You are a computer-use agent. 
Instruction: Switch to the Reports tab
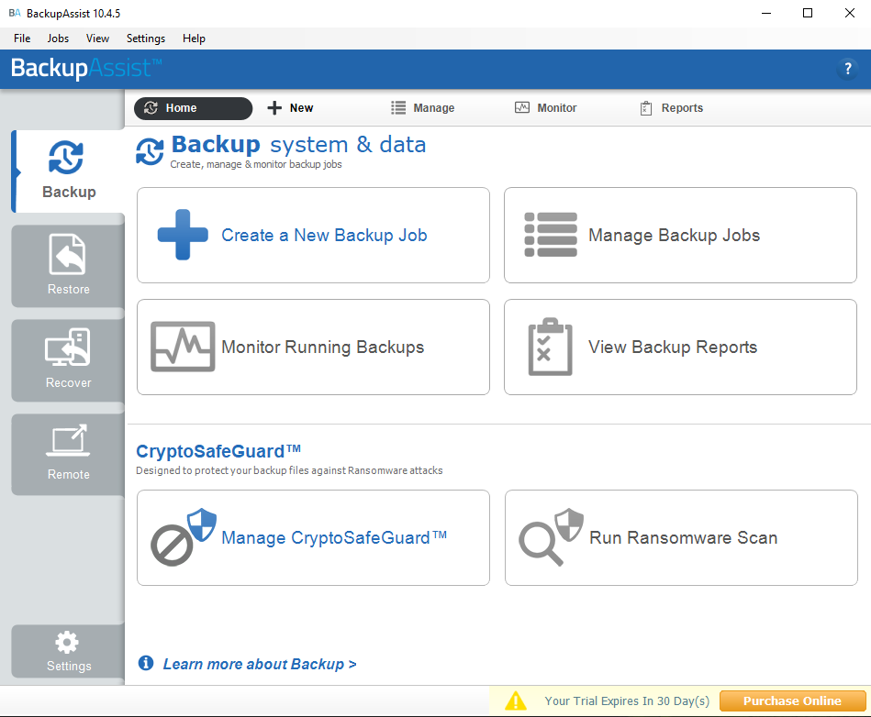(671, 108)
